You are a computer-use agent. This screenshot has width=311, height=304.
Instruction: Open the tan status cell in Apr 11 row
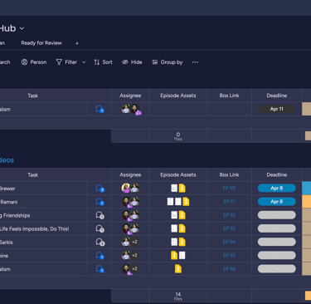[306, 109]
